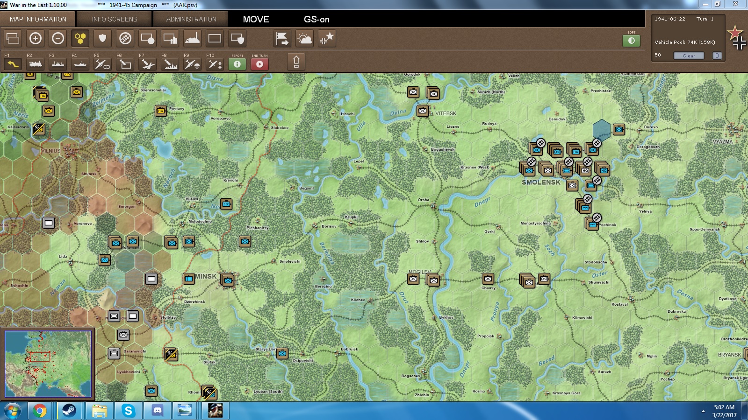Open Skype from the taskbar
This screenshot has width=748, height=420.
click(128, 411)
